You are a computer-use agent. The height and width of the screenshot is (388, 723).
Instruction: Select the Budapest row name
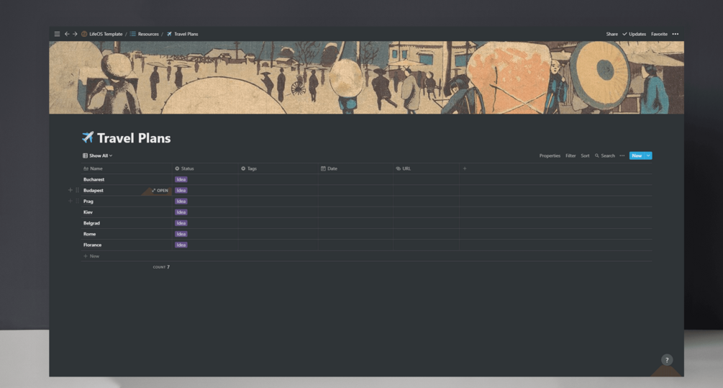[x=93, y=191]
